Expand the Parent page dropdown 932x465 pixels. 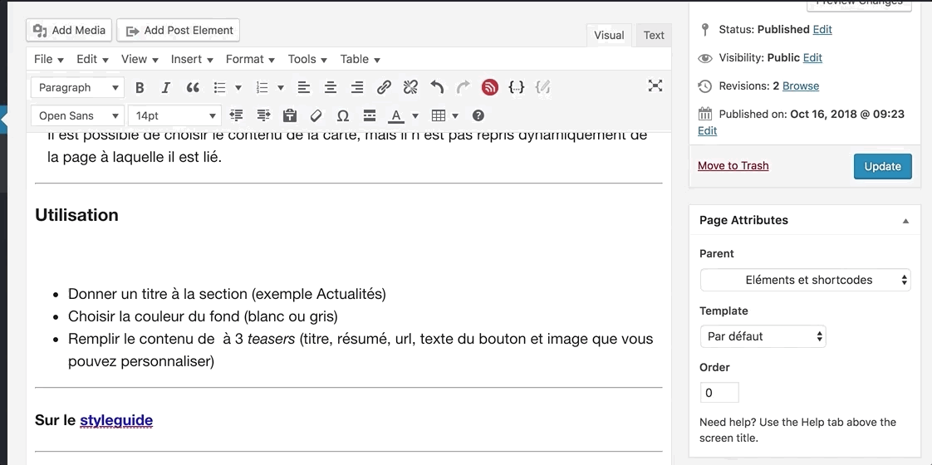[805, 280]
